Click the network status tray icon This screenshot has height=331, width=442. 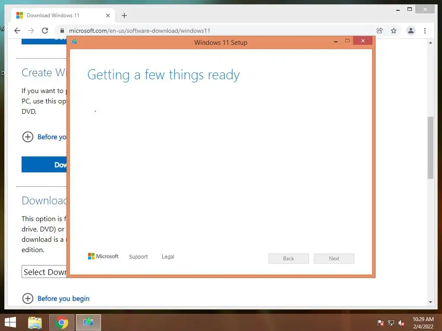(x=391, y=323)
